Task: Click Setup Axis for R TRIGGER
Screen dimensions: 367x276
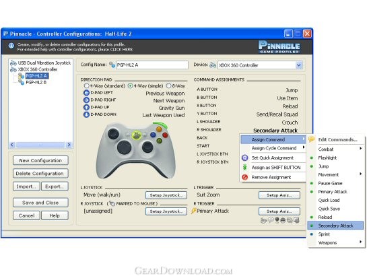Action: tap(279, 211)
